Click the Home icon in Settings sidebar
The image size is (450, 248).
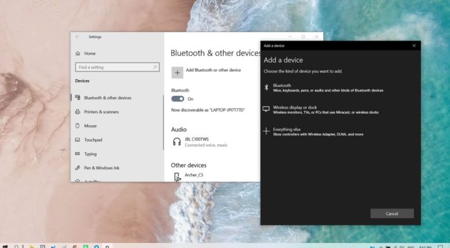[x=78, y=53]
